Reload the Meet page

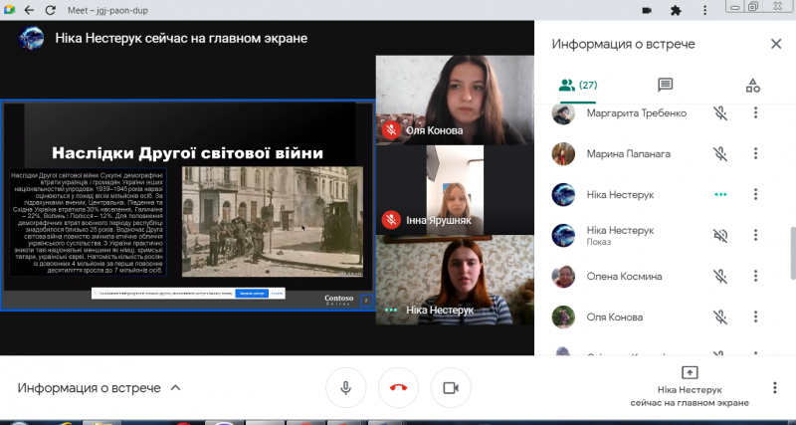(50, 10)
